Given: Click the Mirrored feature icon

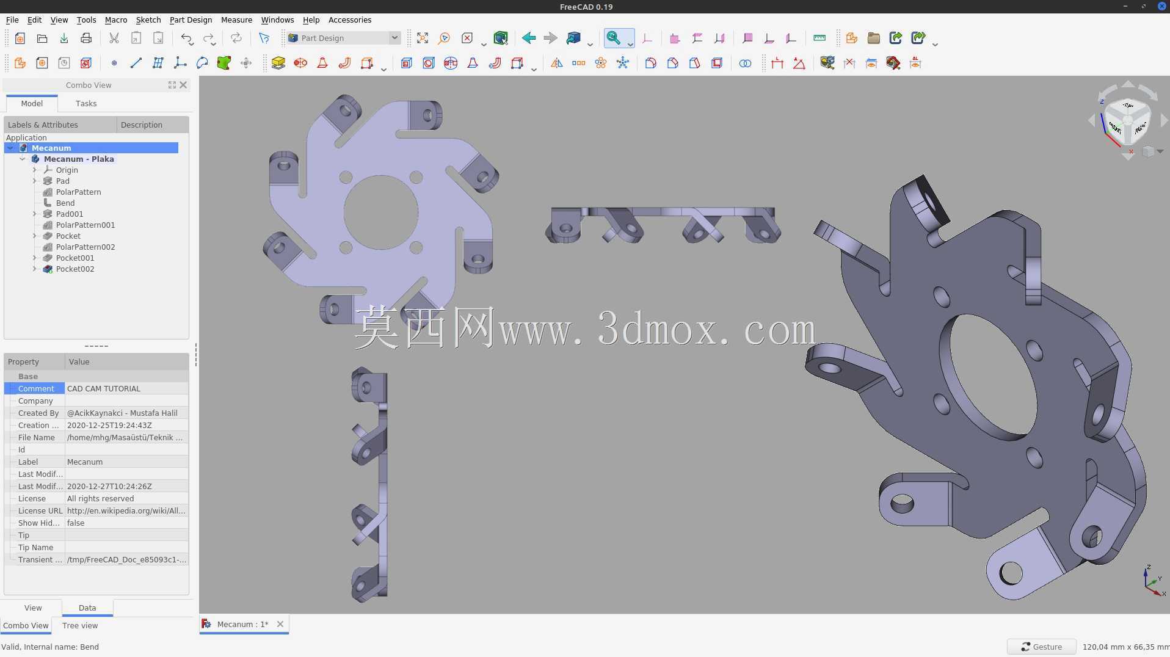Looking at the screenshot, I should point(557,63).
